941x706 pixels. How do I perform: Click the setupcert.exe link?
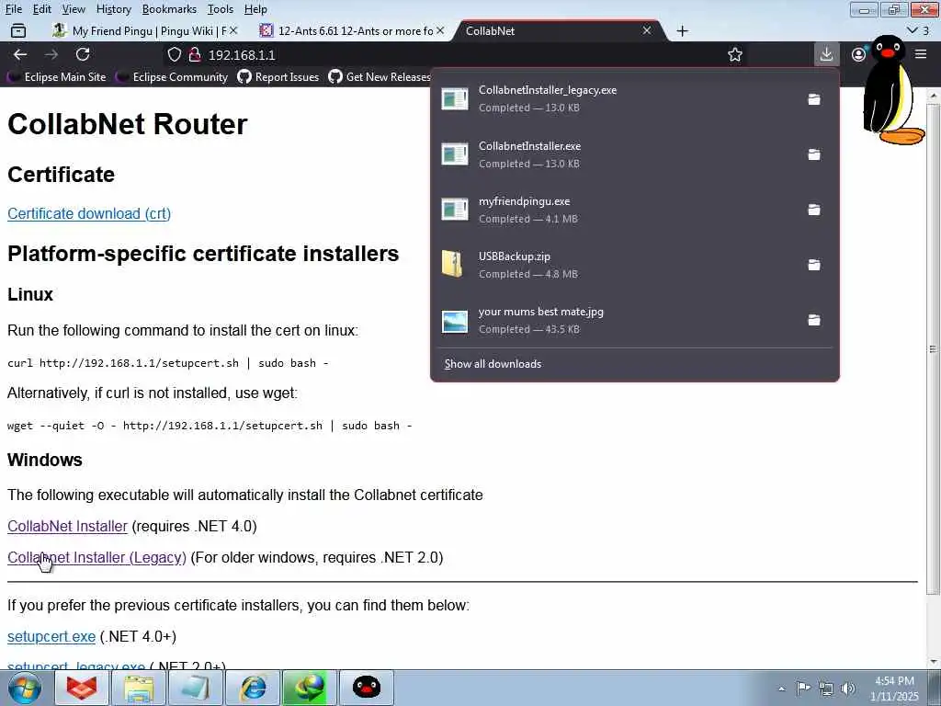51,636
